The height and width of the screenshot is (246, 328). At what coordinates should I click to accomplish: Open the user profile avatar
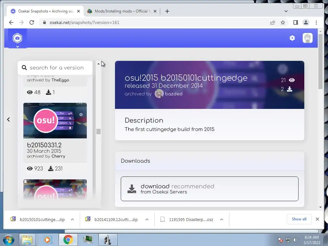coord(307,38)
